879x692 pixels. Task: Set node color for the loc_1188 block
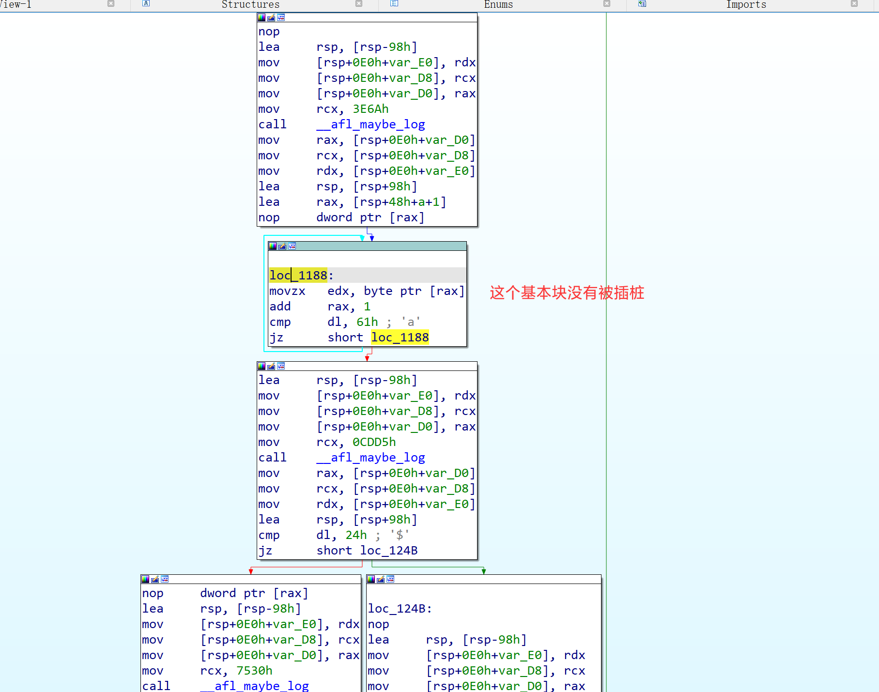pos(273,246)
